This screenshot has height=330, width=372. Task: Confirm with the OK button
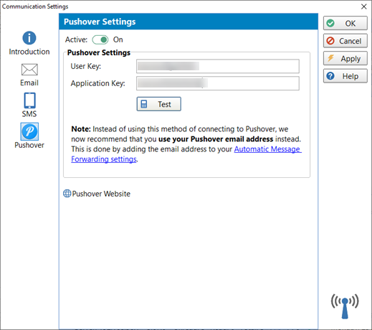(x=345, y=23)
